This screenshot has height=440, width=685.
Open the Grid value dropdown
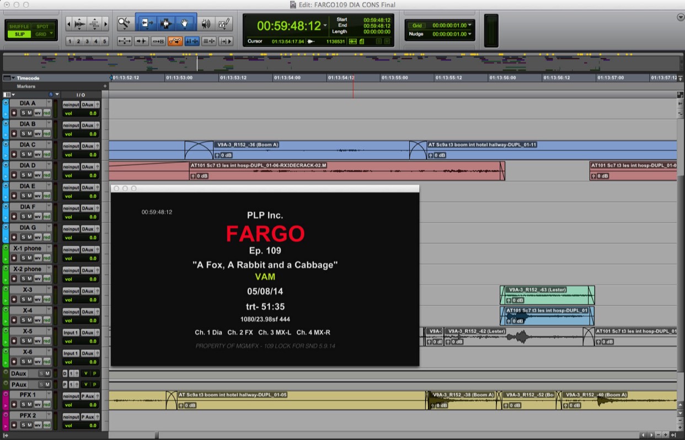pyautogui.click(x=469, y=25)
